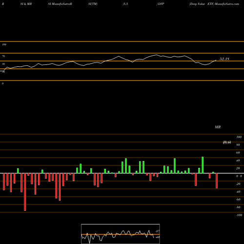This screenshot has width=244, height=244.
Task: Click the '(5,5' parameter text in header
Action: tap(125, 4)
